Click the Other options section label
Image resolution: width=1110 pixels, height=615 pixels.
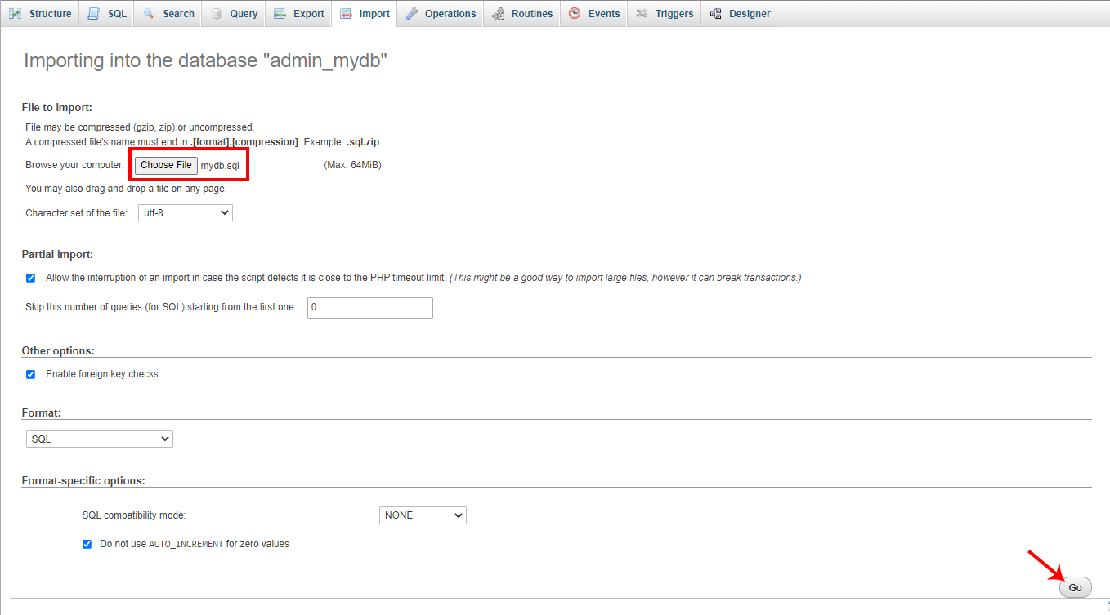[x=58, y=350]
